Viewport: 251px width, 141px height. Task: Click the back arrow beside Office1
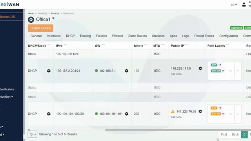[x=31, y=20]
